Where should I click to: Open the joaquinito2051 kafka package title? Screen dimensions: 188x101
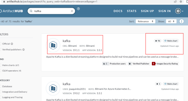coord(67,84)
